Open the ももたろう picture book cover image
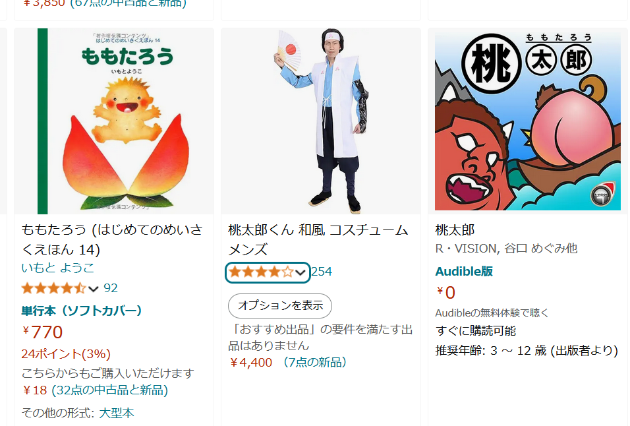Screen dimensions: 630x426 114,121
